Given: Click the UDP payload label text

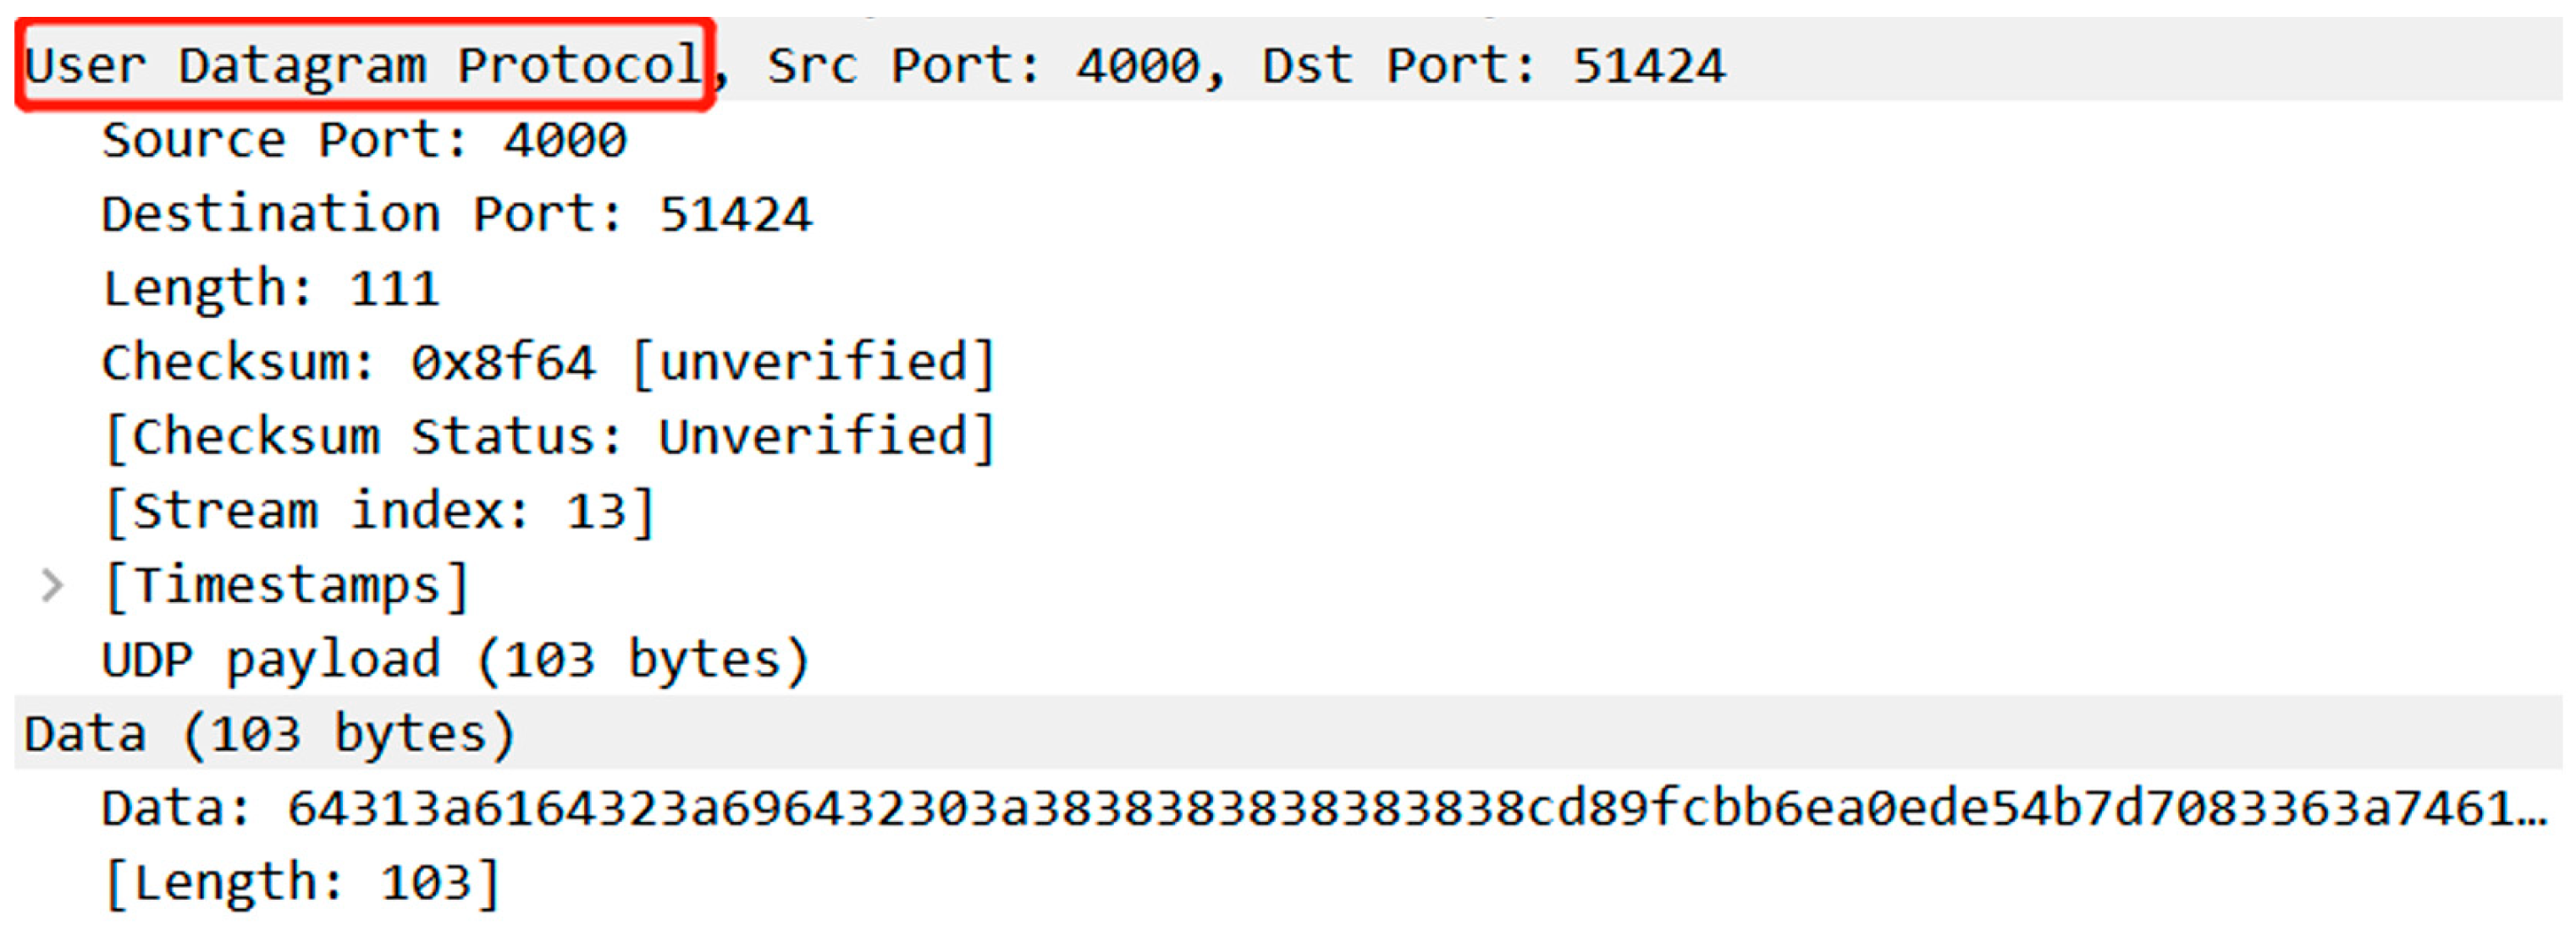Looking at the screenshot, I should 270,660.
